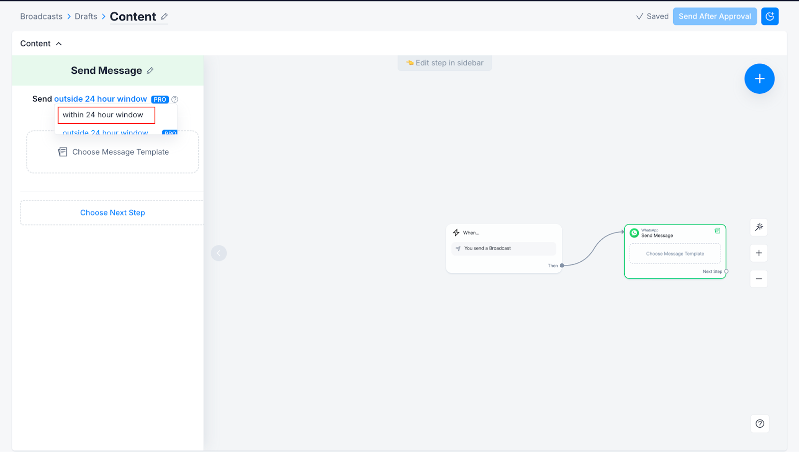The image size is (799, 452).
Task: Click the pencil icon next to Content title
Action: pyautogui.click(x=164, y=16)
